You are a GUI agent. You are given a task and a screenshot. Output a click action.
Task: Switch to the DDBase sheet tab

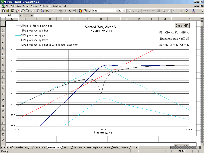coord(124,147)
